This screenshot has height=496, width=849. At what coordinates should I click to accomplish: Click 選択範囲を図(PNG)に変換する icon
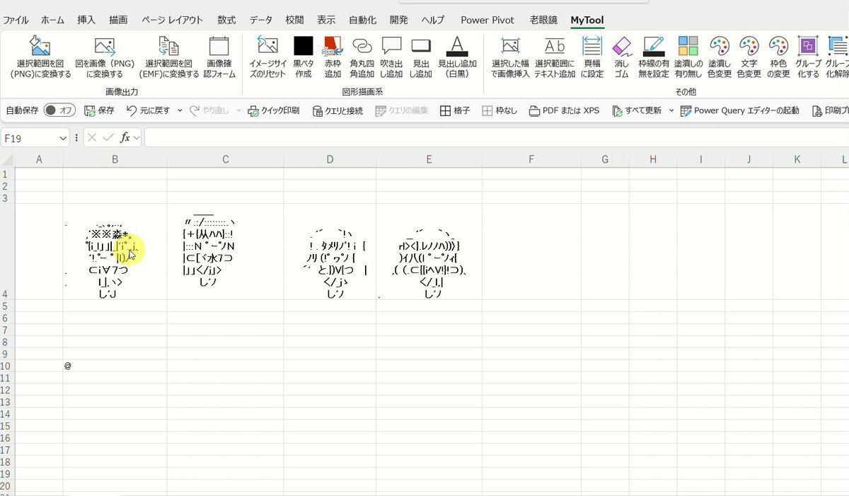40,47
